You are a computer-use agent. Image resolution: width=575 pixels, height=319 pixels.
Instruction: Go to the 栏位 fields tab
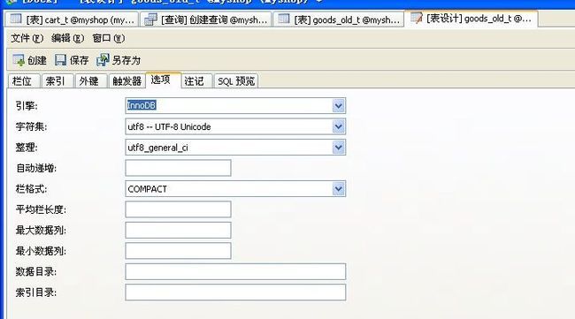(24, 81)
